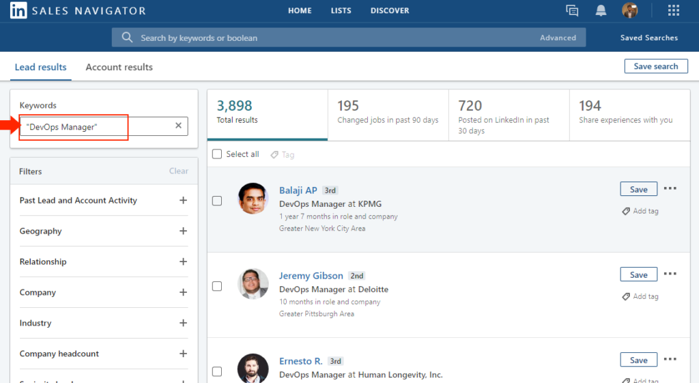The height and width of the screenshot is (383, 699).
Task: Click "DevOps Manager at KPMG" text
Action: pos(330,203)
